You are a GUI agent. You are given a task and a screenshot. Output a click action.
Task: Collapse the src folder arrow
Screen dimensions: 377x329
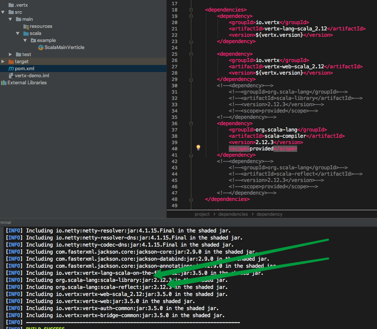coord(3,12)
